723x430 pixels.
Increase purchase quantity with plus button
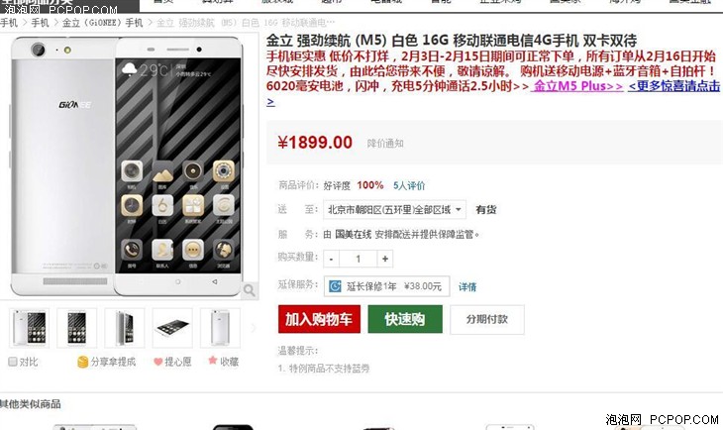385,259
